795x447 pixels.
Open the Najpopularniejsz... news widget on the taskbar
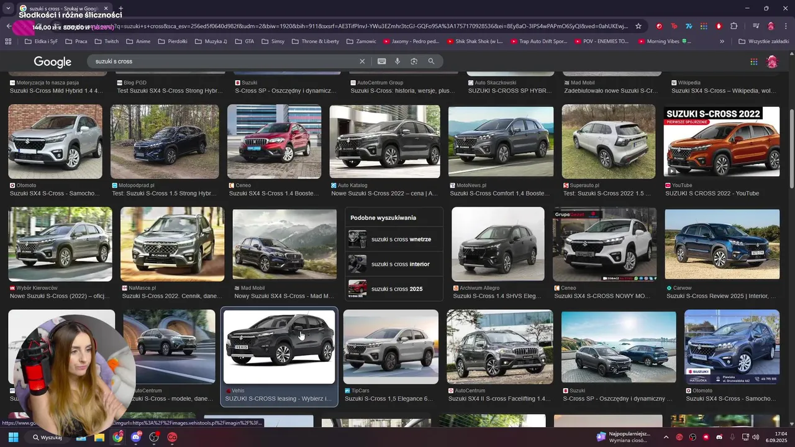pyautogui.click(x=624, y=437)
